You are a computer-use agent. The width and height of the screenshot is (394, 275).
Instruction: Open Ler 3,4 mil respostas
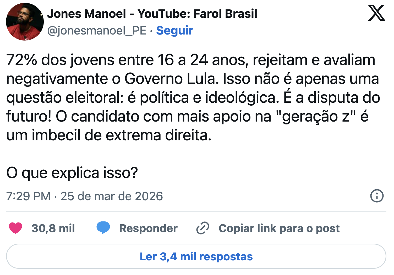click(196, 256)
